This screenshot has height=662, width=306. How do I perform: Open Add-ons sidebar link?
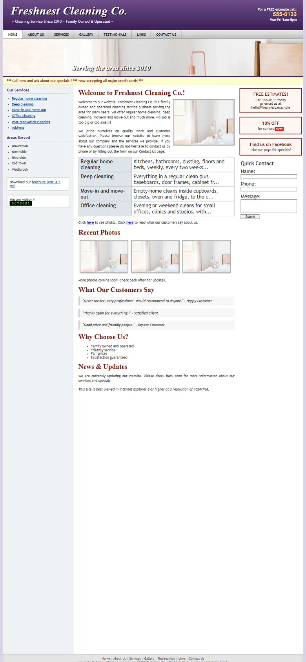(x=18, y=127)
